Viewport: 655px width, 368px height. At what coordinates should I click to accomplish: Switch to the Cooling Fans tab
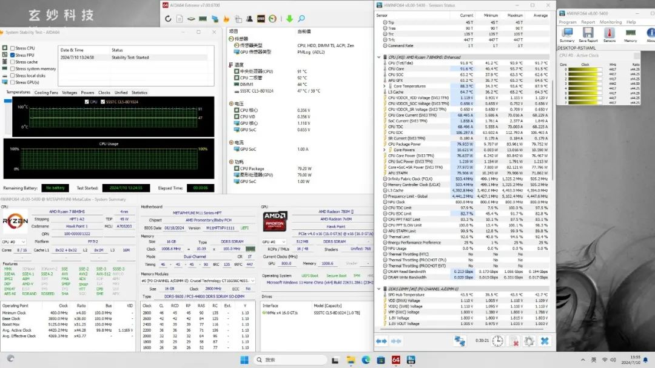(x=46, y=93)
